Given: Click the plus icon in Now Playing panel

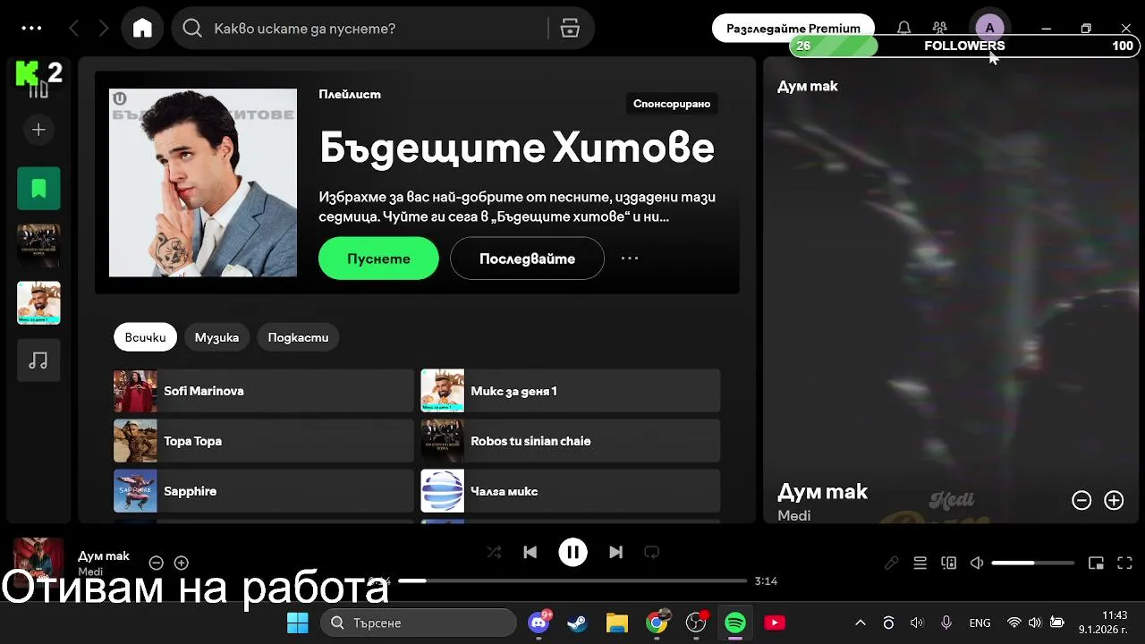Looking at the screenshot, I should [x=1114, y=501].
